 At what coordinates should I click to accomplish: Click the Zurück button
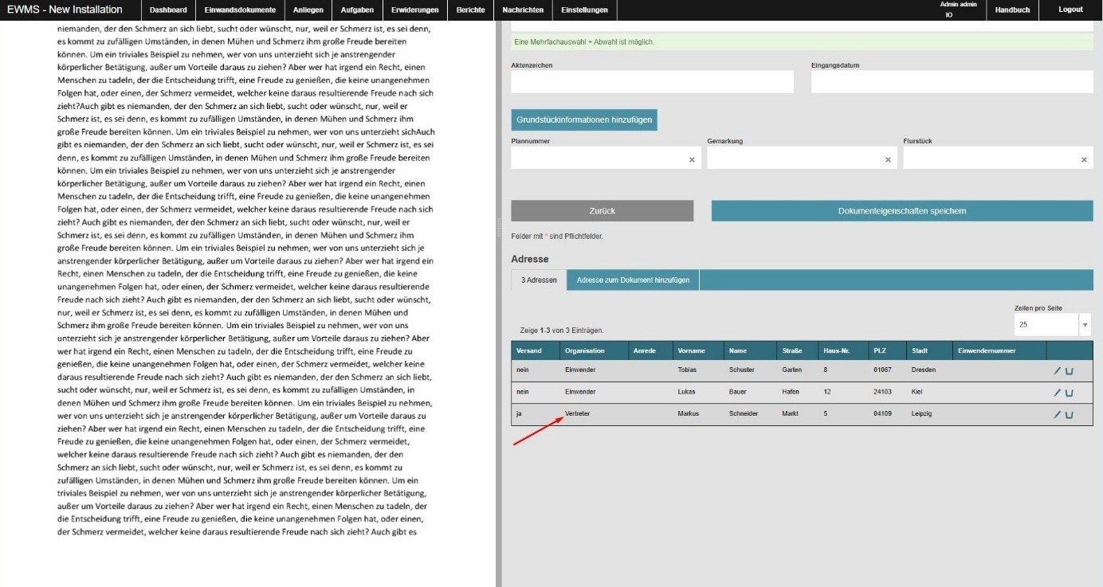click(x=602, y=211)
